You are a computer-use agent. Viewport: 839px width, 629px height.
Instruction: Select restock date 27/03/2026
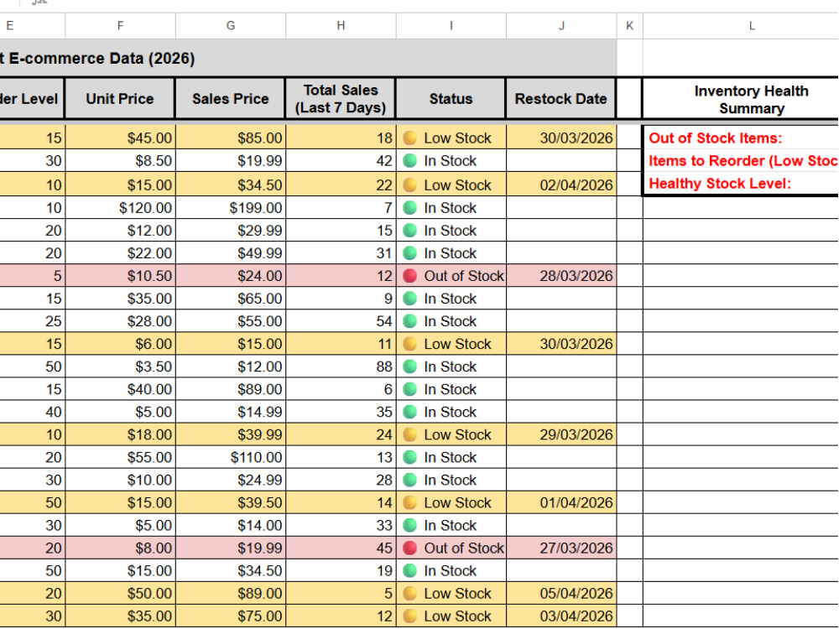coord(561,548)
